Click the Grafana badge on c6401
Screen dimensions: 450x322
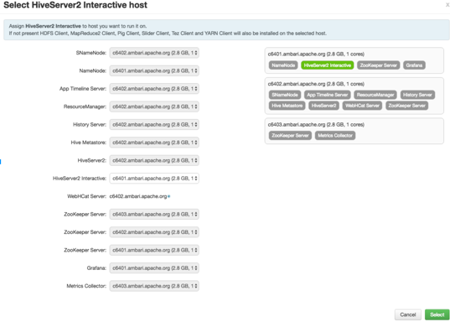click(x=414, y=65)
